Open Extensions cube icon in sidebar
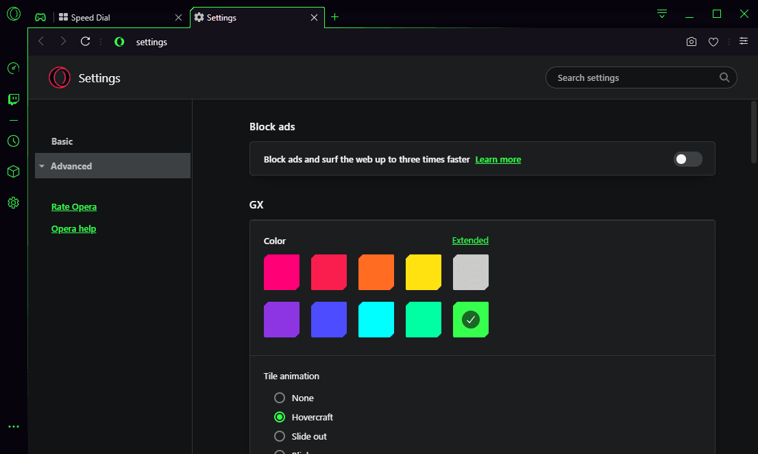 (14, 171)
